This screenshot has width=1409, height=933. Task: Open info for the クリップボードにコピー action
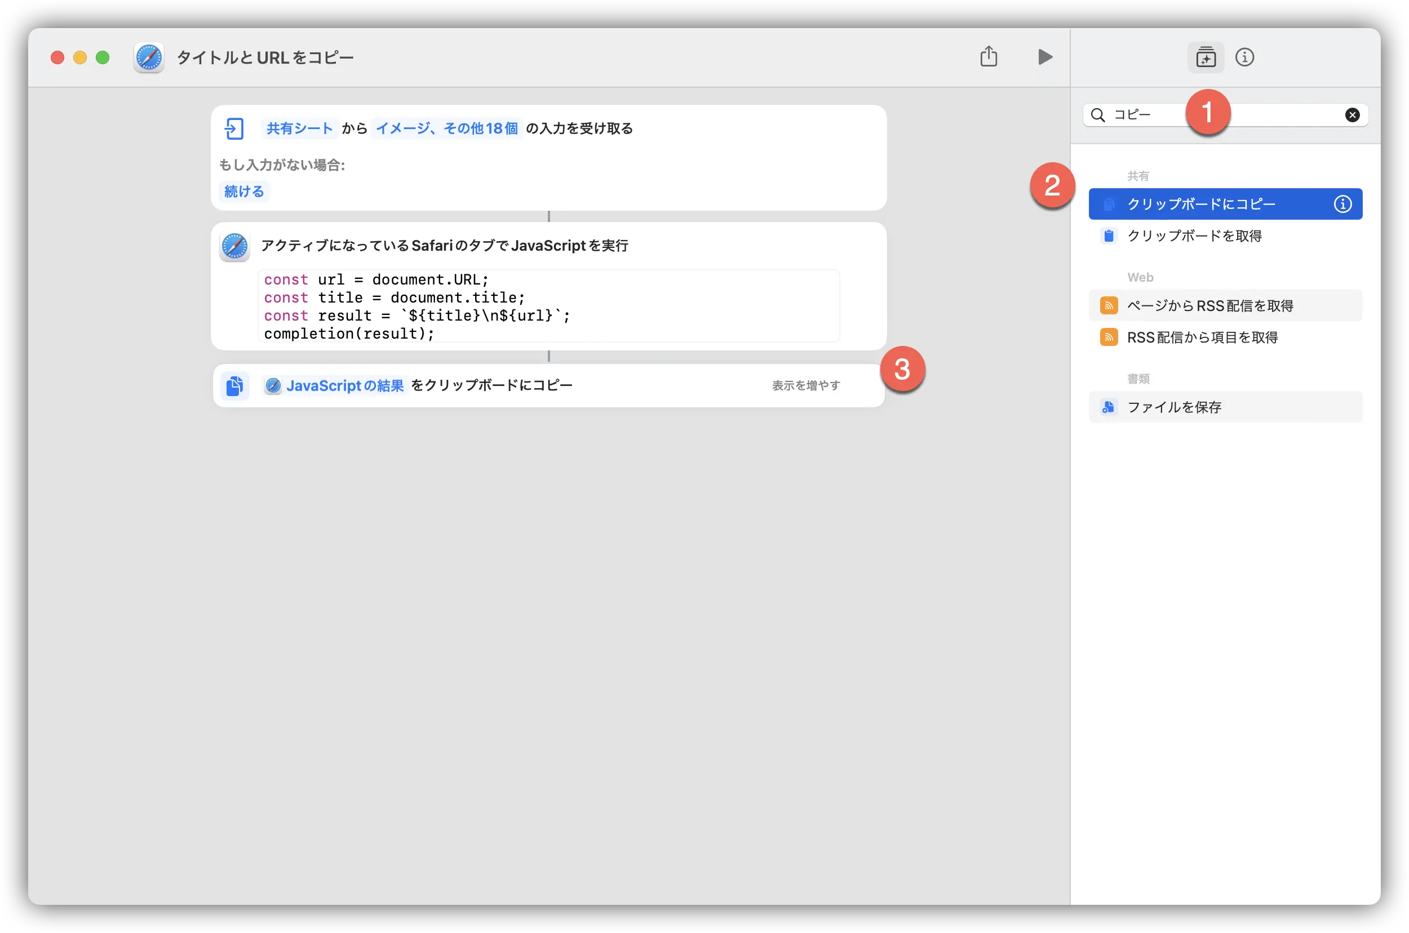point(1342,203)
